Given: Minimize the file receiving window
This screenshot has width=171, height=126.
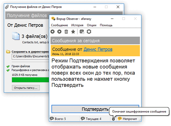Looking at the screenshot, I should (x=95, y=7).
